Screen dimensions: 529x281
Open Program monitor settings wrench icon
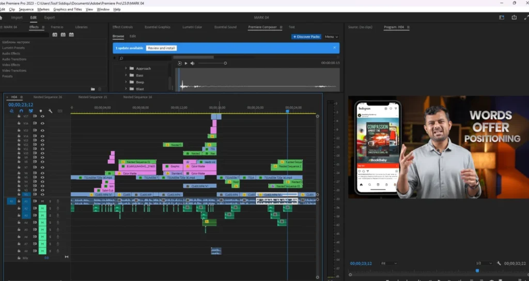point(498,263)
